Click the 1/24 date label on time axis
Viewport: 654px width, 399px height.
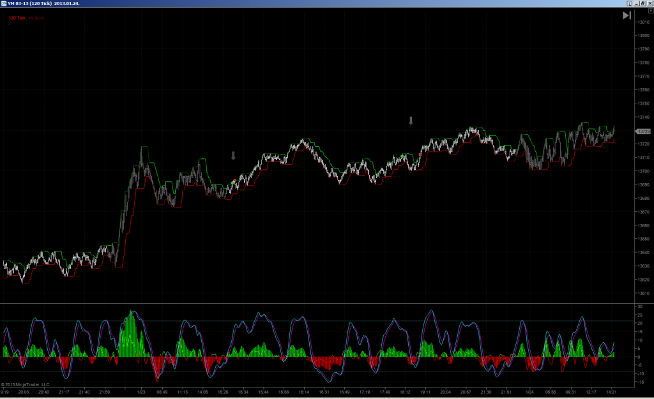(x=529, y=392)
